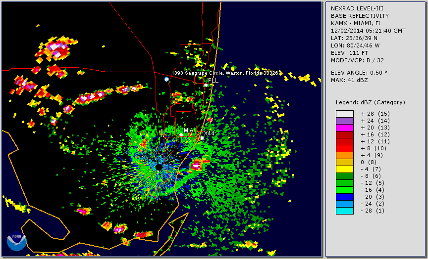Click the 'BASE REFLECTIVITY' product label

click(360, 16)
